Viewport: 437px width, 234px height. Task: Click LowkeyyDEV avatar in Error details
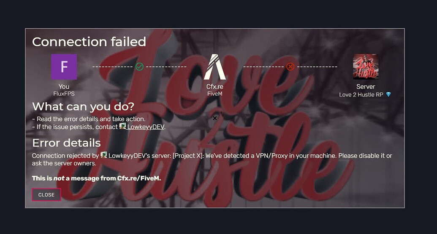[x=104, y=155]
